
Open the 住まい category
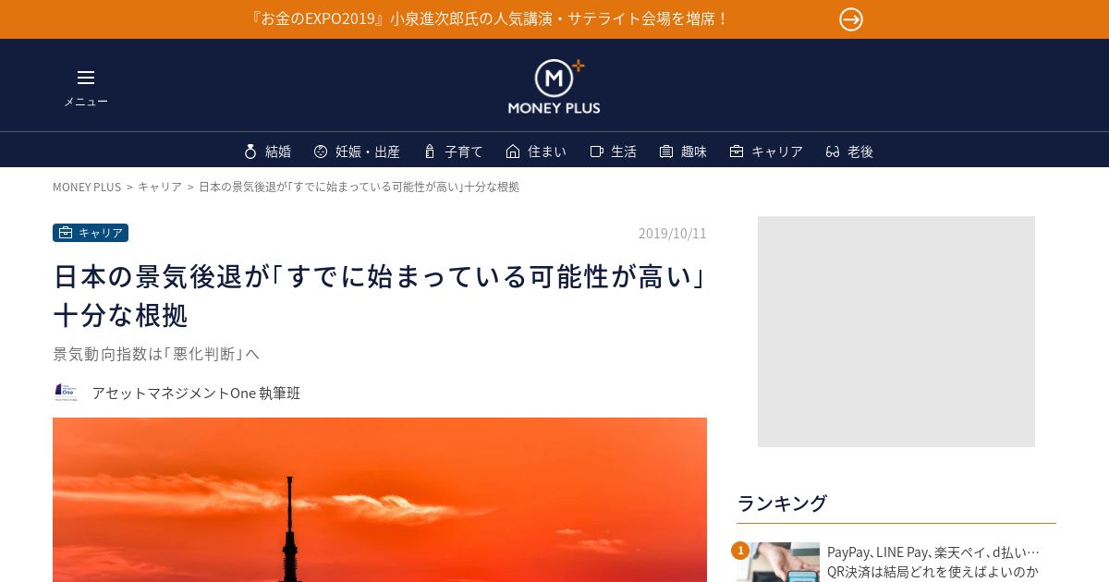(547, 152)
